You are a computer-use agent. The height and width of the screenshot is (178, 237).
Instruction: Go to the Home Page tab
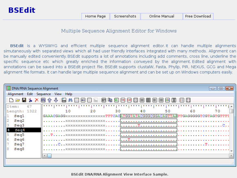point(96,16)
